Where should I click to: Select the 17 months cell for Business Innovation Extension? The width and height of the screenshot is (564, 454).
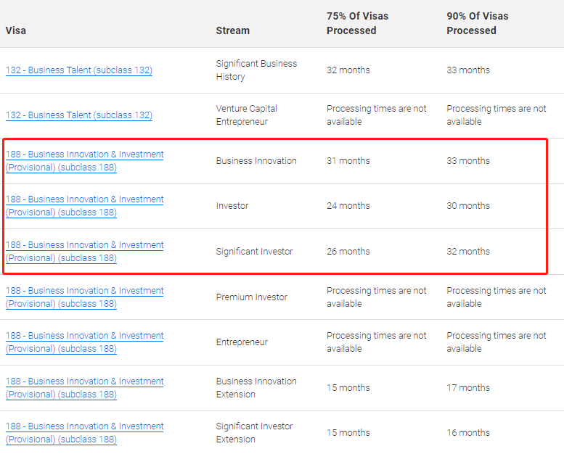tap(468, 387)
